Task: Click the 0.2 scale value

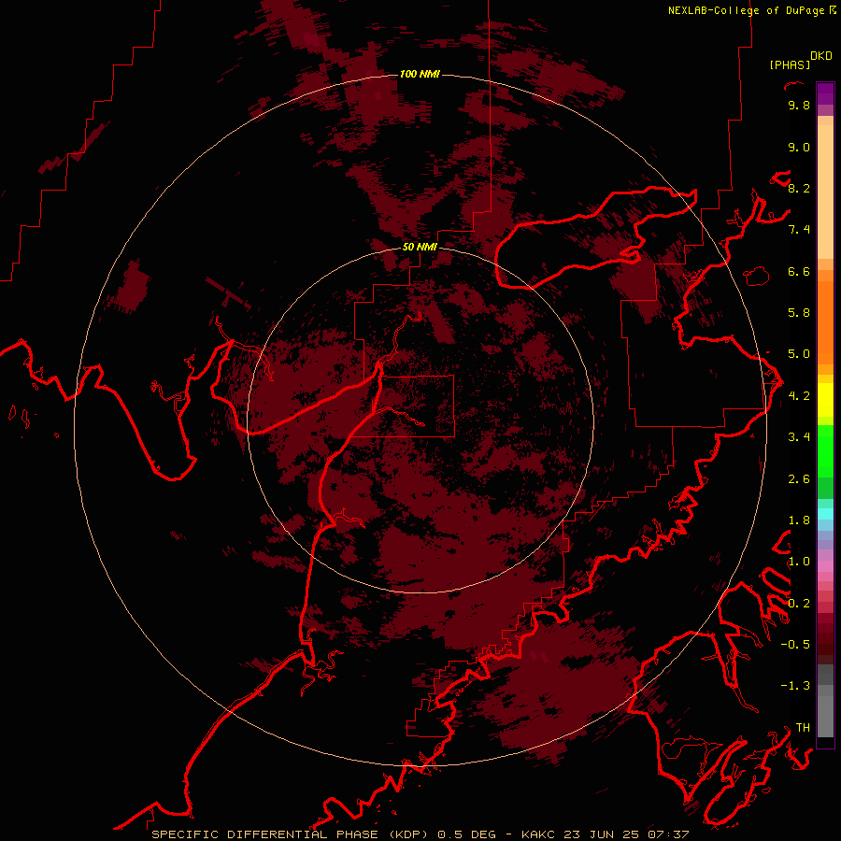Action: coord(799,604)
